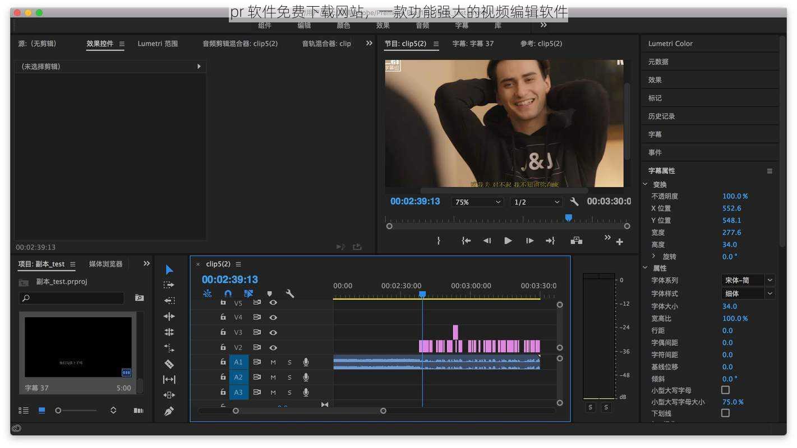797x448 pixels.
Task: Switch to 媒体浏览器 tab
Action: click(x=105, y=264)
